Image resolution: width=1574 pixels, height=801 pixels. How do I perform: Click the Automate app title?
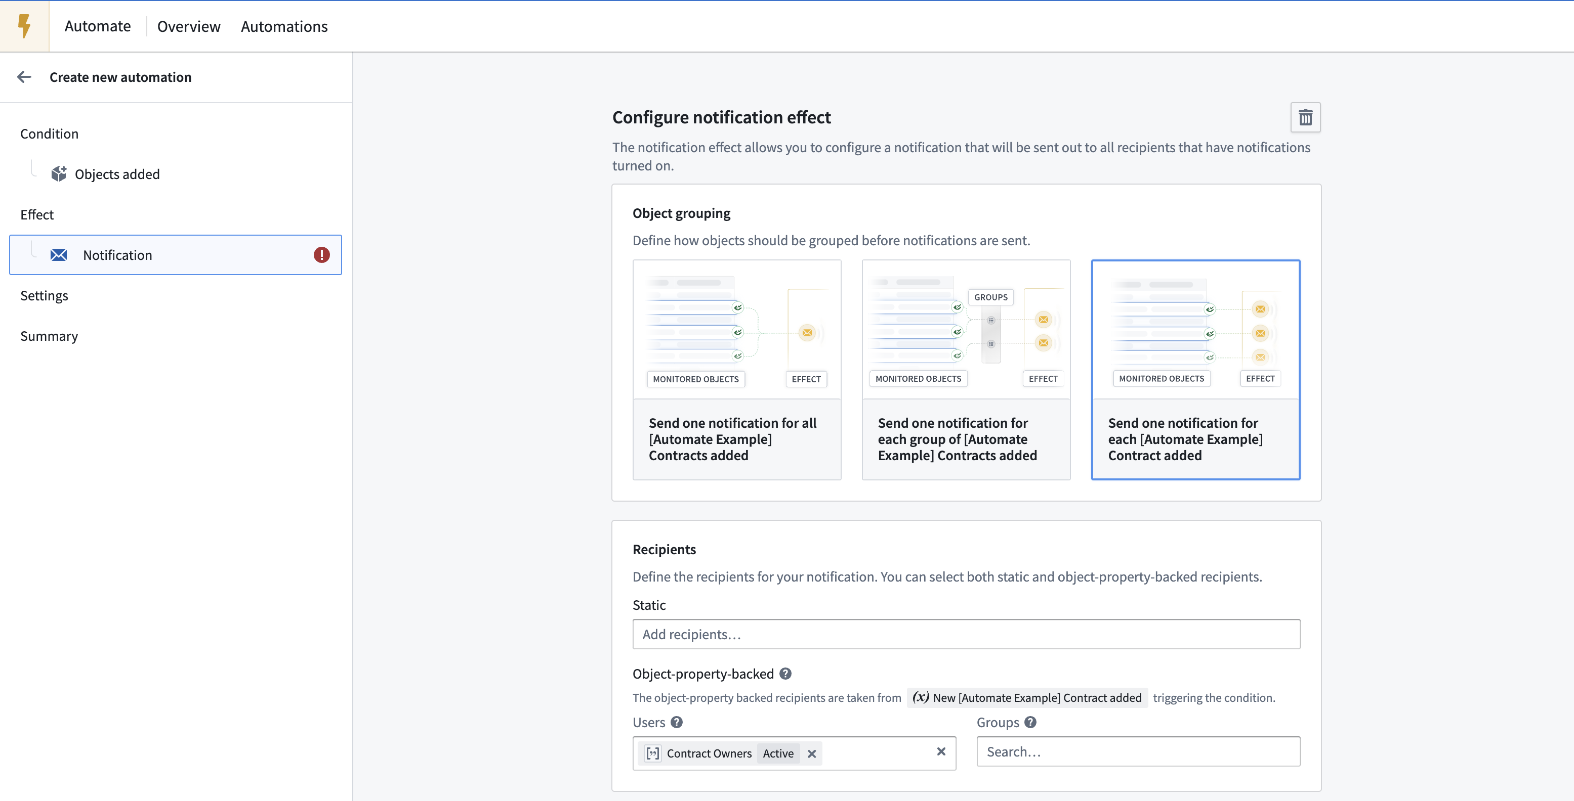98,26
